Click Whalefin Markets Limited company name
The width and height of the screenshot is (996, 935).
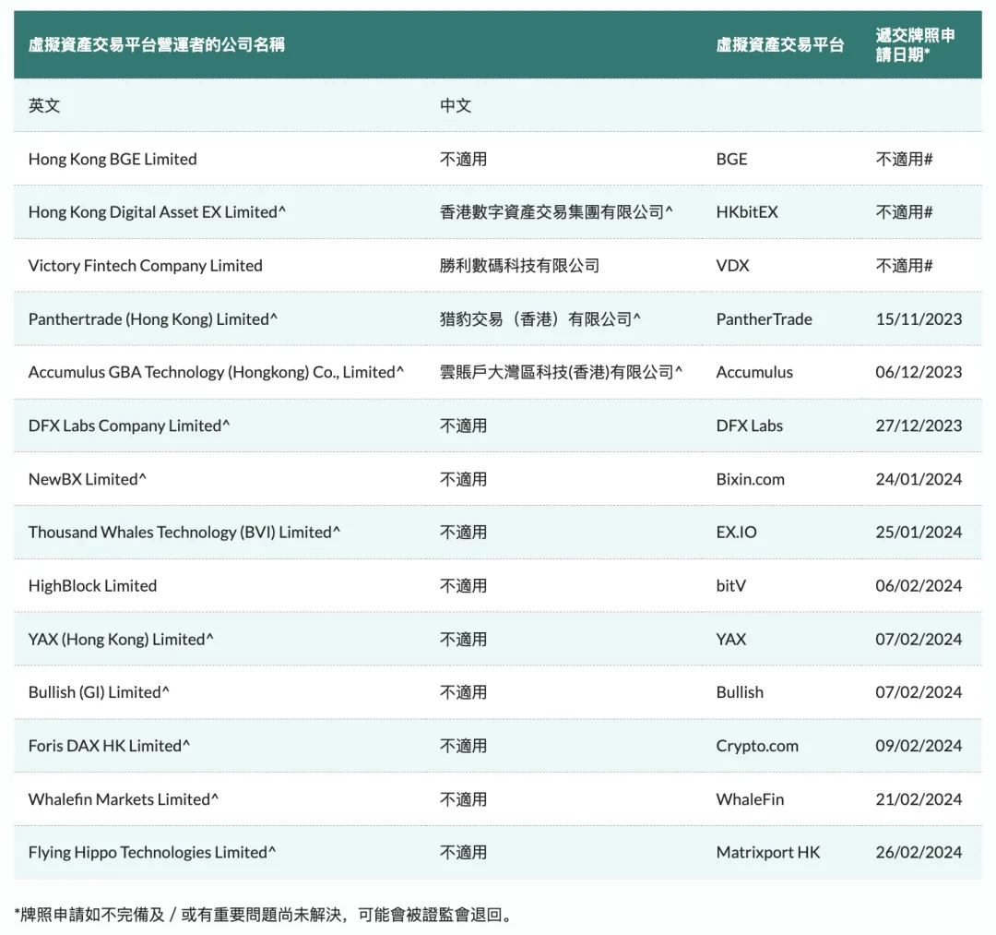coord(124,799)
